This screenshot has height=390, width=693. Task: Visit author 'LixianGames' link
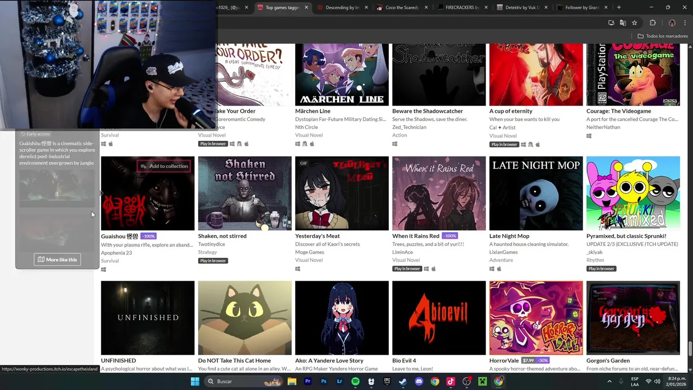(x=504, y=252)
